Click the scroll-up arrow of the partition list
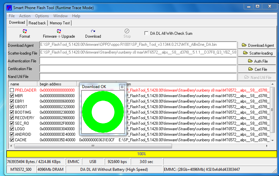This screenshot has width=279, height=176. [x=272, y=84]
